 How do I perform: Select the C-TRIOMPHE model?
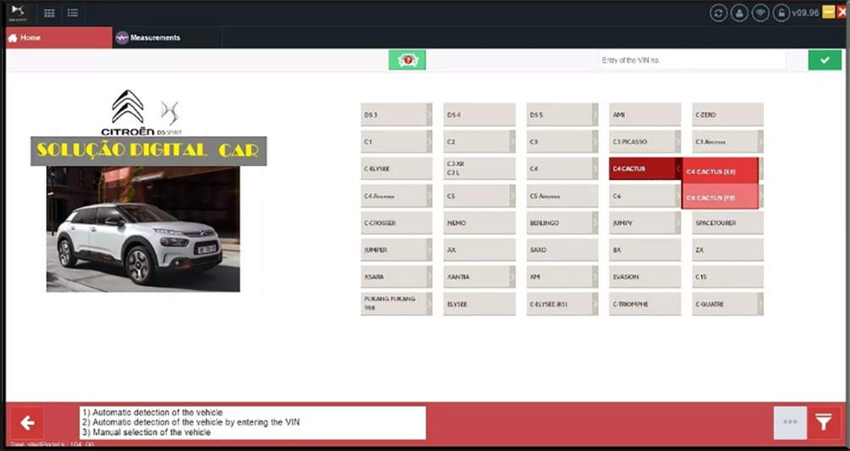644,304
